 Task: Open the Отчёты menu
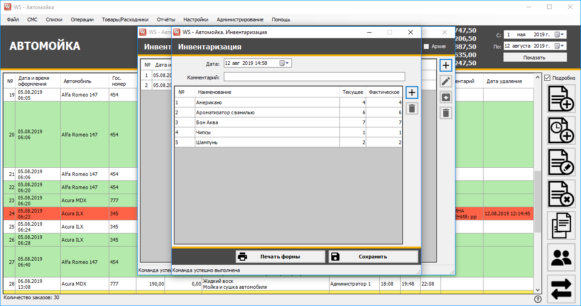[x=166, y=19]
